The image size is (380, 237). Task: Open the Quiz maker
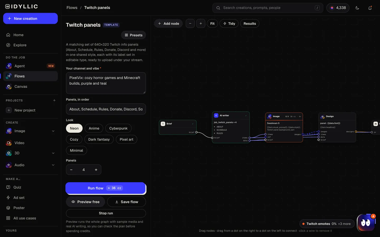point(30,187)
